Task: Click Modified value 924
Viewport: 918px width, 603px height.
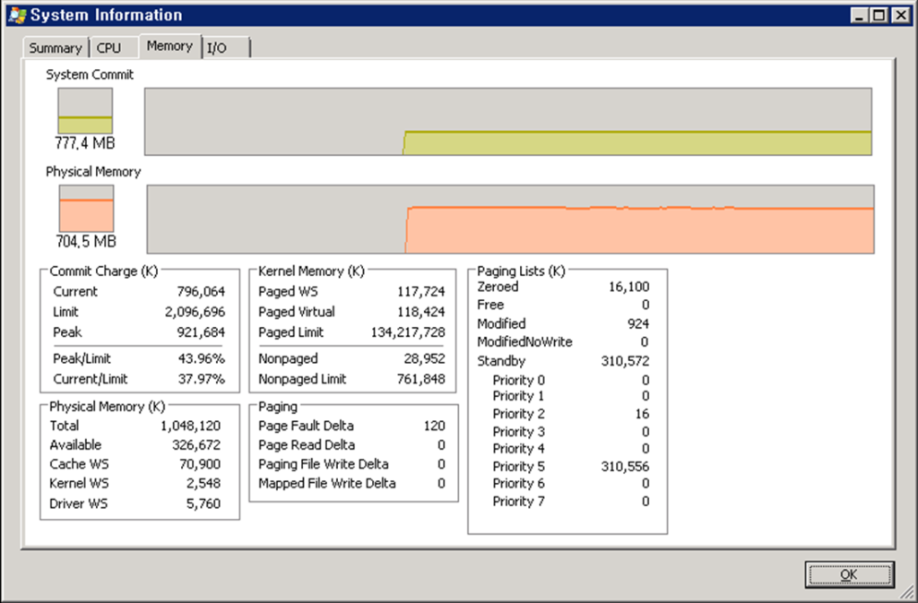Action: coord(638,324)
